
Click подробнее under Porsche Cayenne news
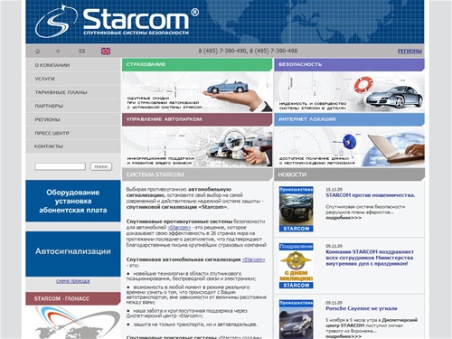click(344, 336)
